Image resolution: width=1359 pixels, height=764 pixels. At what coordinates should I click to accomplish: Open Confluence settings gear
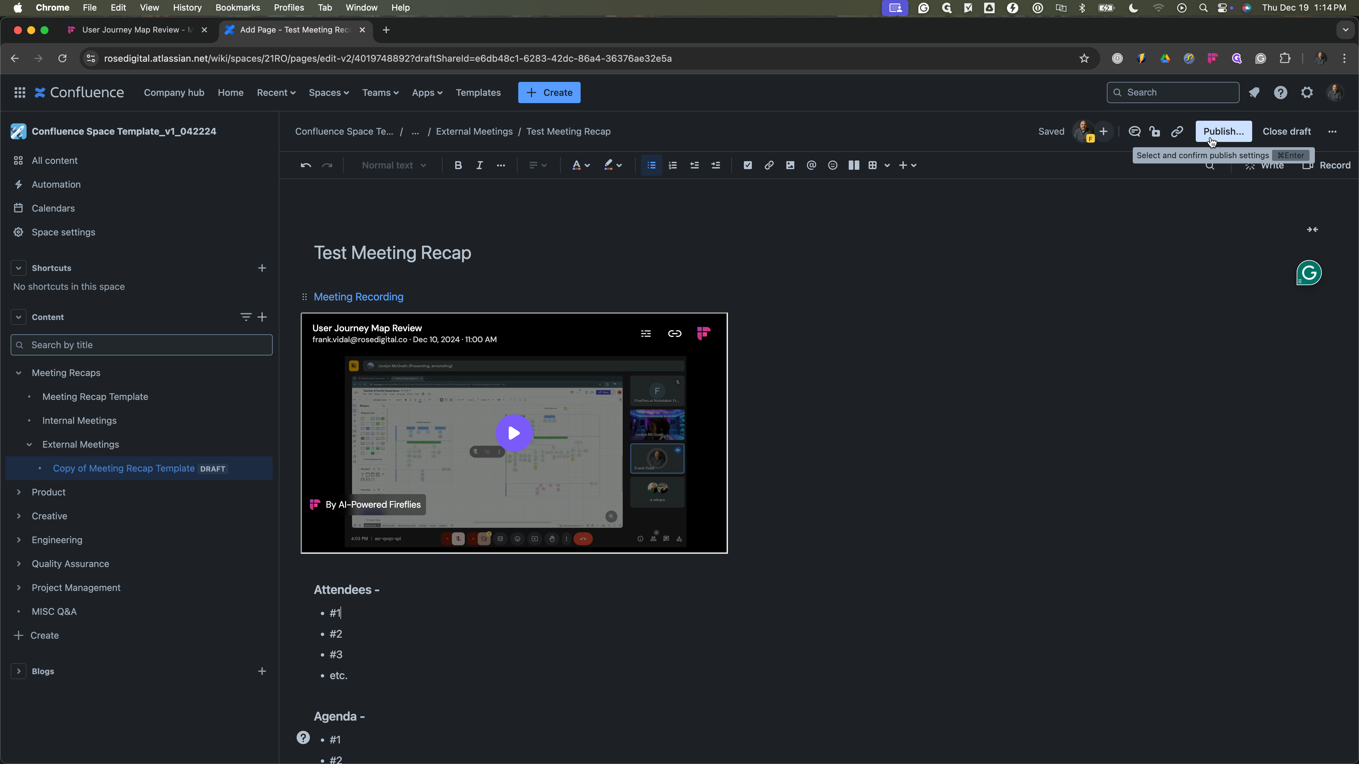tap(1306, 93)
